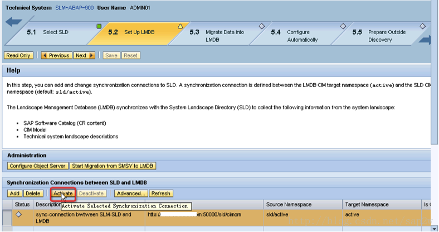Select row via the sync-connection row selector
This screenshot has height=232, width=439.
tap(7, 217)
